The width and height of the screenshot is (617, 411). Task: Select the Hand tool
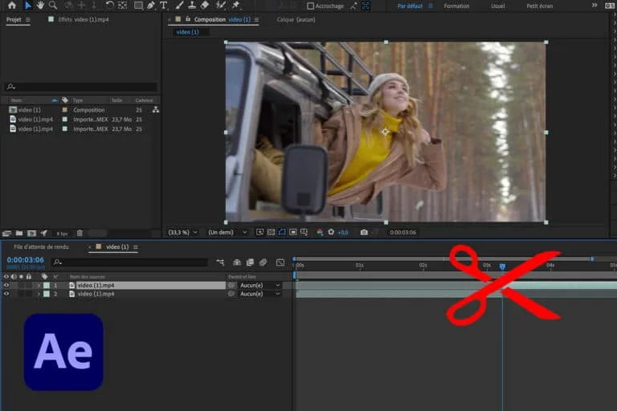coord(40,6)
